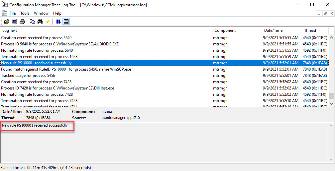Open the Help menu
335x171 pixels.
(x=57, y=13)
